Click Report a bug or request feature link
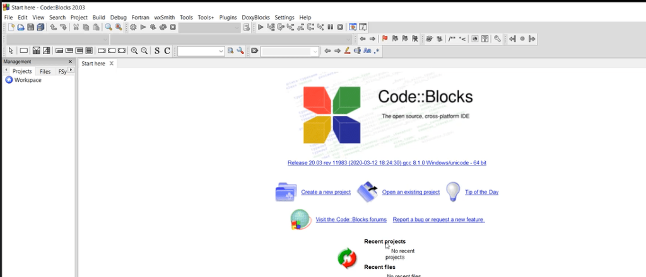646x277 pixels. [438, 220]
